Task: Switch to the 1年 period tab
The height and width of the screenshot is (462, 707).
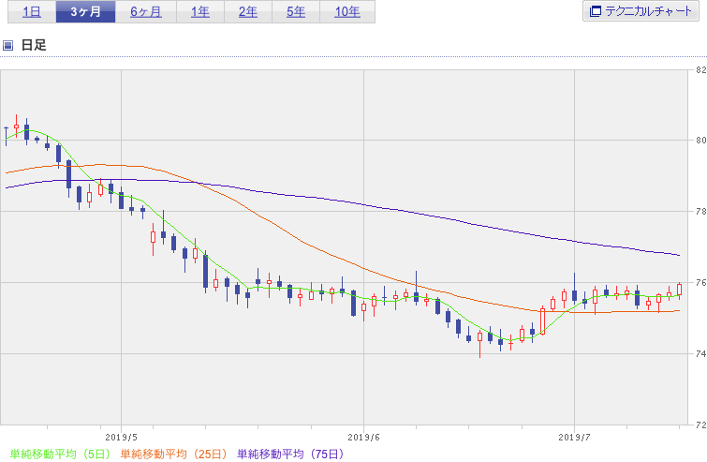Action: [200, 11]
